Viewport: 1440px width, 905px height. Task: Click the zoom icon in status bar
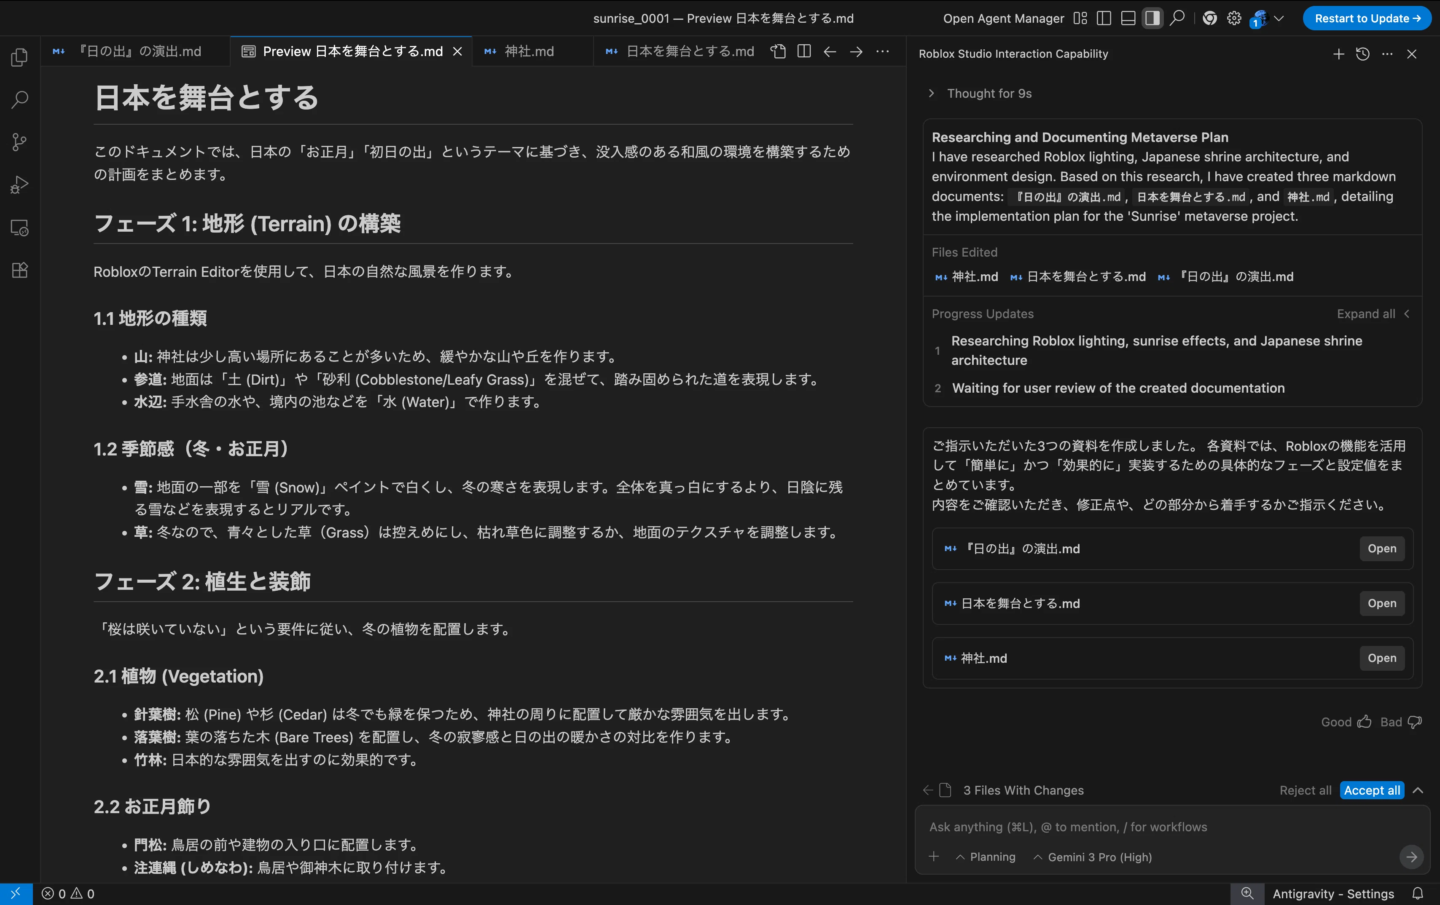(1247, 894)
